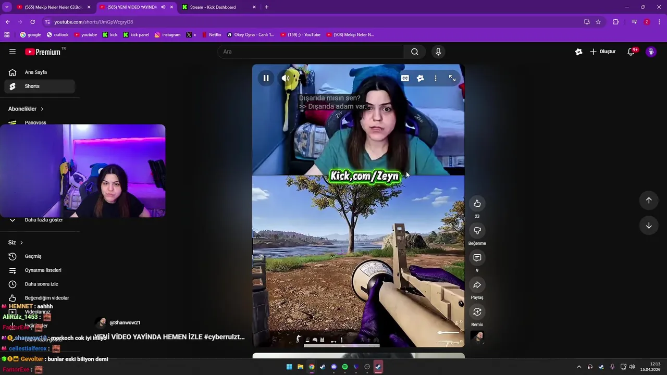View site information icon in address bar
Viewport: 667px width, 375px height.
click(47, 22)
